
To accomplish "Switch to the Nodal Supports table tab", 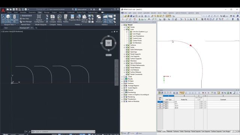I will 196,131.
